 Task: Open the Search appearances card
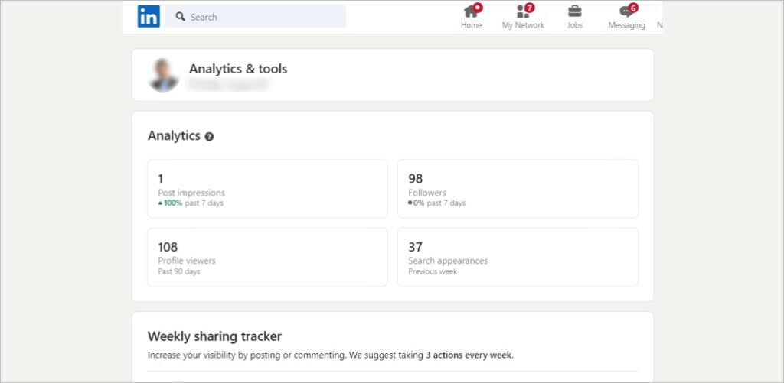pos(518,257)
